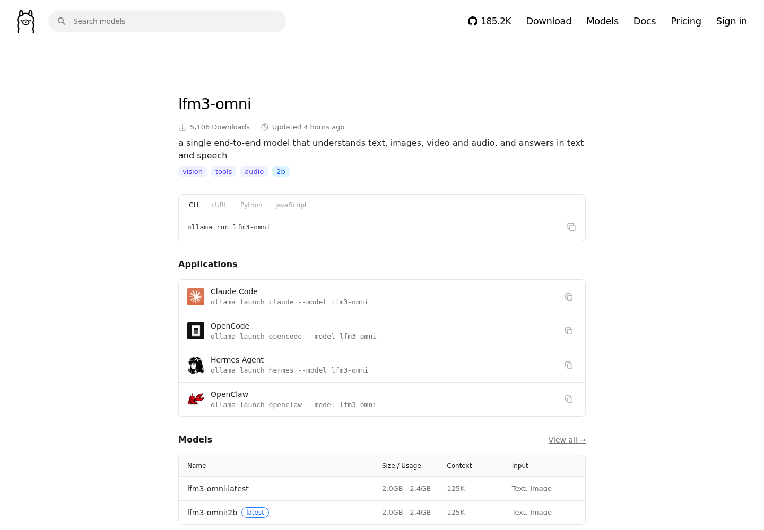
Task: Open the Docs page
Action: 645,21
